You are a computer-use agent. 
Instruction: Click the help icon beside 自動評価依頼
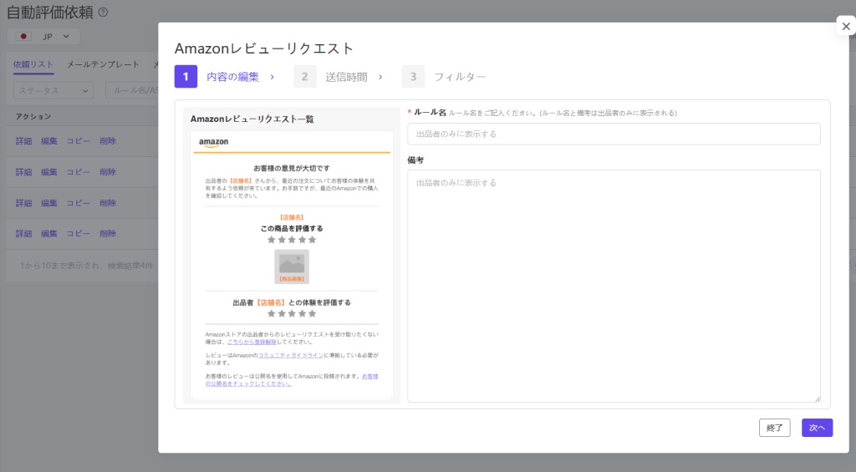click(103, 12)
